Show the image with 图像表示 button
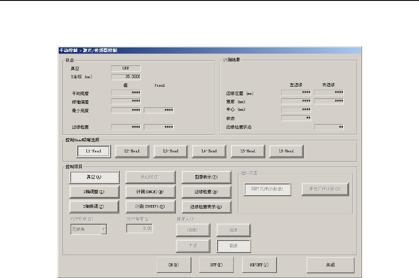This screenshot has height=278, width=419. [x=206, y=177]
